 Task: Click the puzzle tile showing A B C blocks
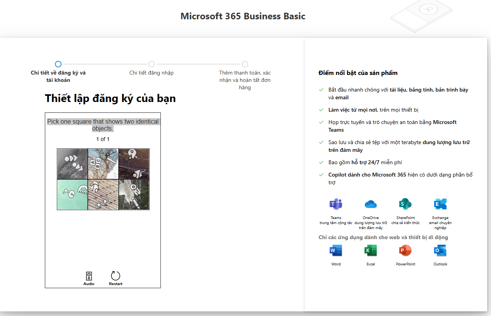coord(103,164)
